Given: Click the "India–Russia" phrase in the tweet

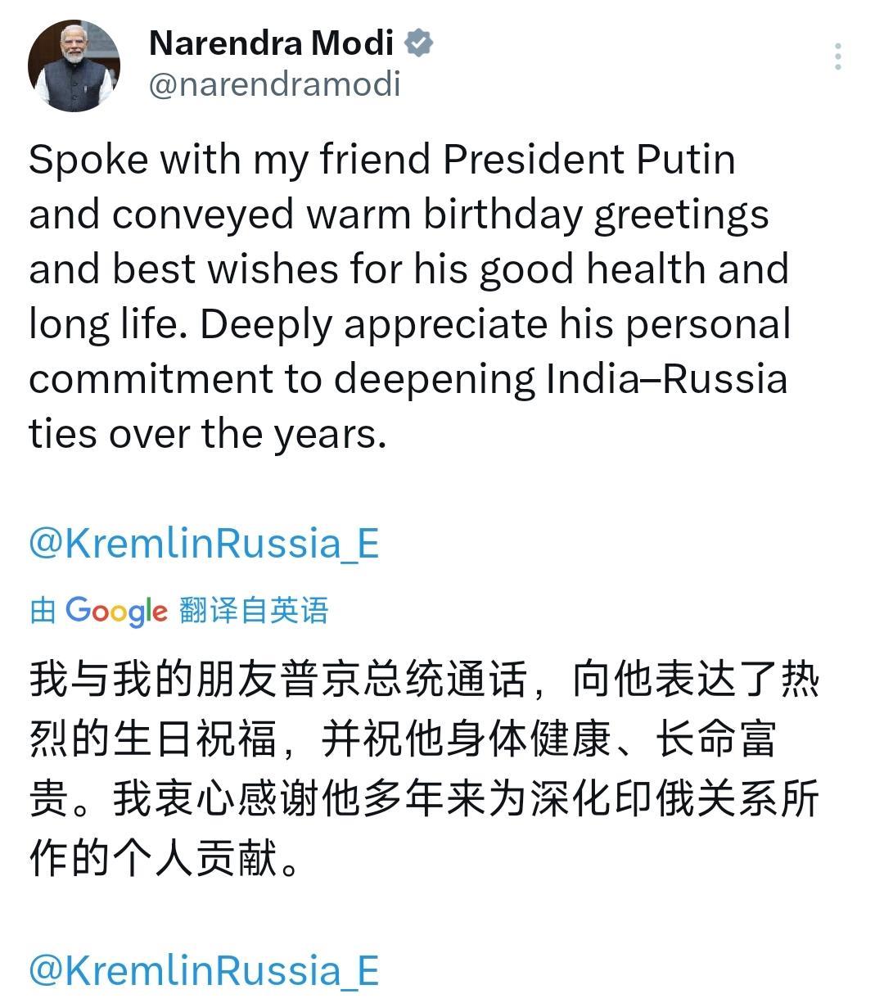Looking at the screenshot, I should [666, 379].
